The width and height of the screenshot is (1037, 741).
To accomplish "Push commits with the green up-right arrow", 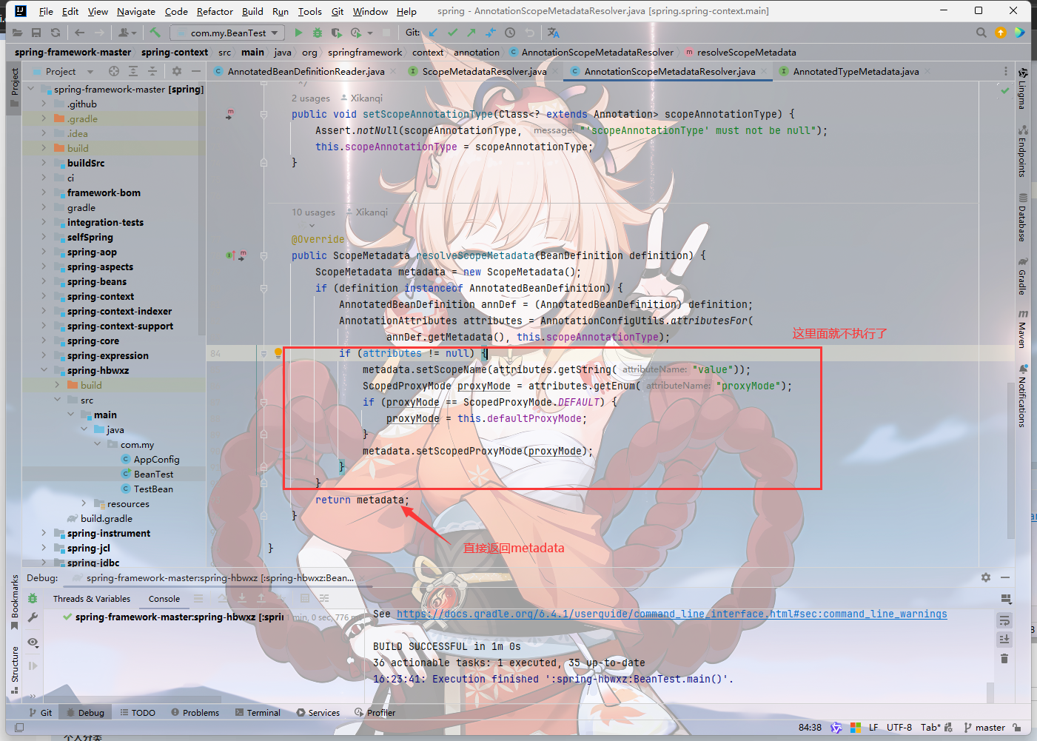I will coord(471,33).
